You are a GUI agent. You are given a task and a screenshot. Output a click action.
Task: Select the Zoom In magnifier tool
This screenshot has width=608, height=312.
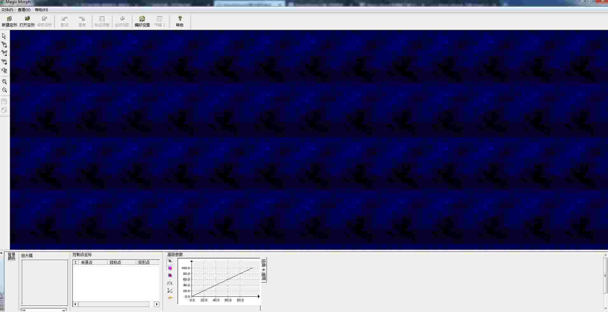point(4,82)
